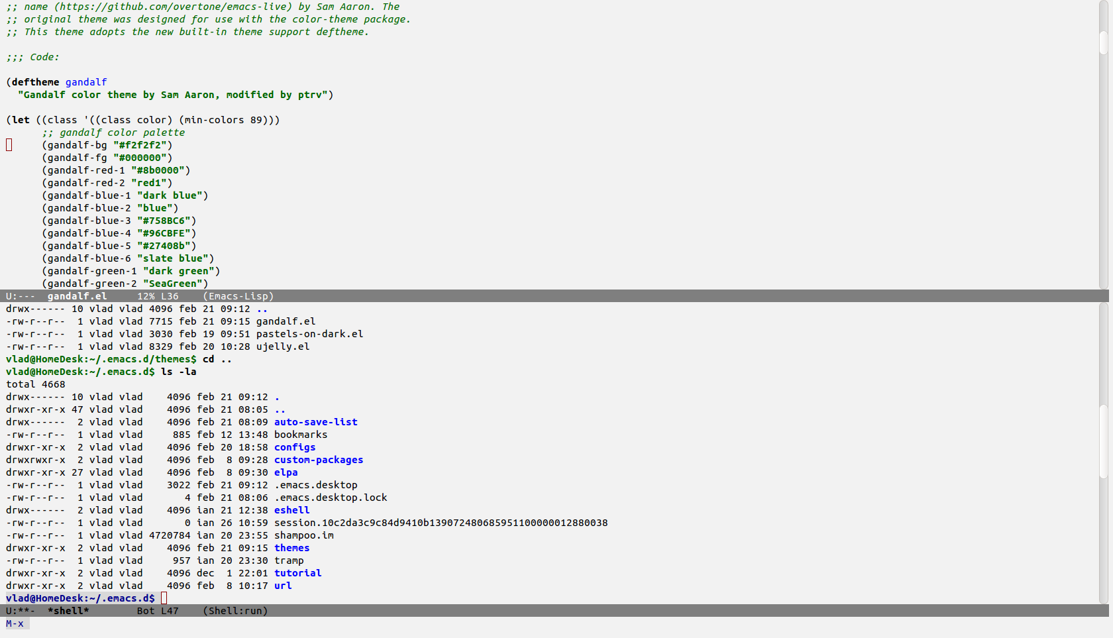Click the *shell* buffer name in mode line

coord(68,611)
